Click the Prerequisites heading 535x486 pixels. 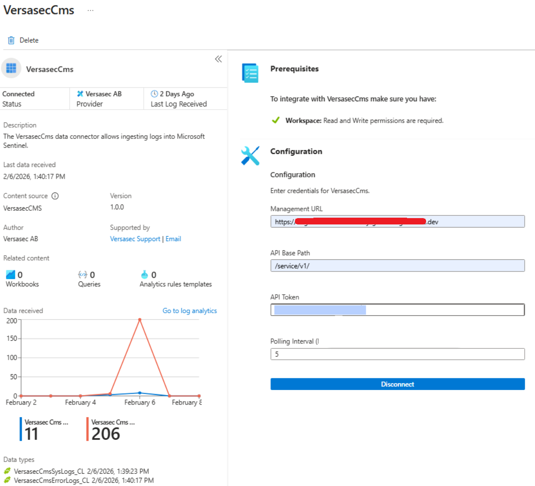pos(294,69)
